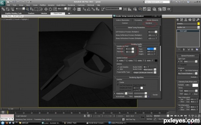
Task: Activate the Select and Rotate tool
Action: pyautogui.click(x=50, y=9)
